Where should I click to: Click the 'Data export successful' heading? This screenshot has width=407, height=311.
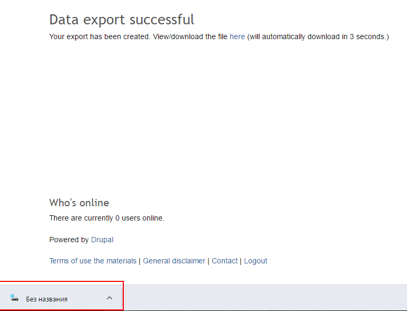pyautogui.click(x=122, y=20)
